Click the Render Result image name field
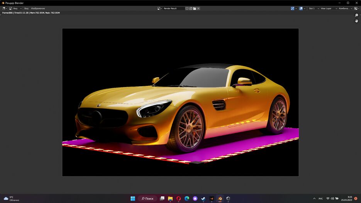 point(174,8)
